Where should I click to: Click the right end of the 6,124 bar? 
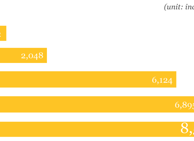click(175, 80)
